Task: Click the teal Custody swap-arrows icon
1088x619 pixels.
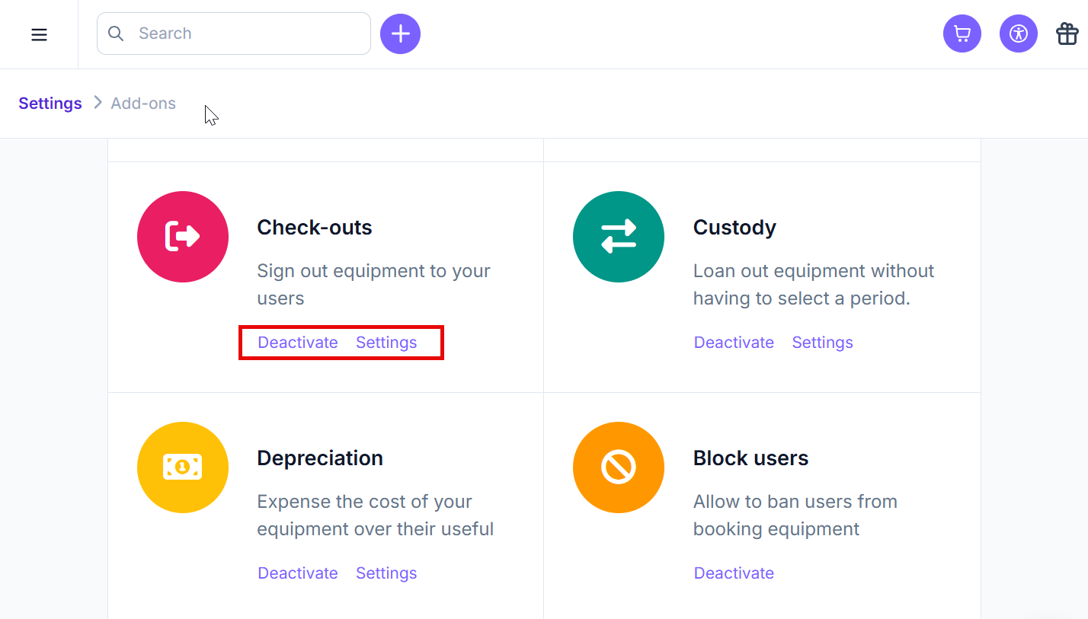Action: point(619,237)
